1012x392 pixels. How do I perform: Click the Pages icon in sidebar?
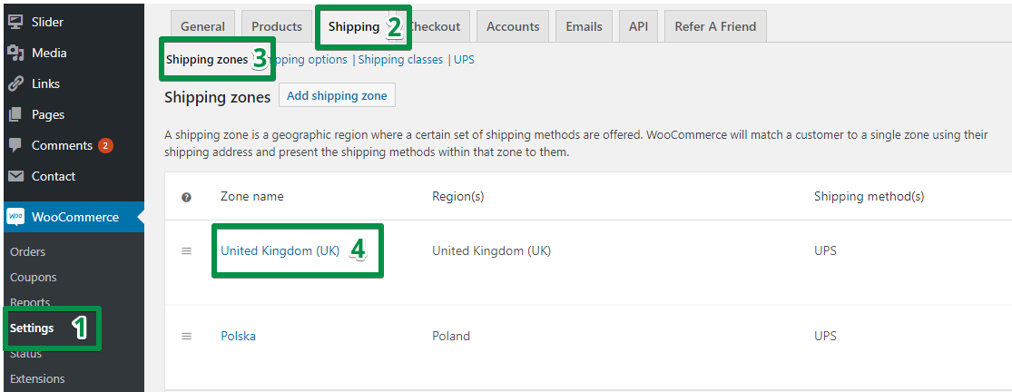coord(16,114)
